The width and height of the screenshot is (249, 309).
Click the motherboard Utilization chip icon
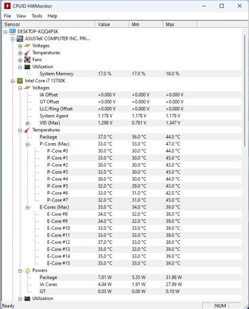pyautogui.click(x=27, y=67)
